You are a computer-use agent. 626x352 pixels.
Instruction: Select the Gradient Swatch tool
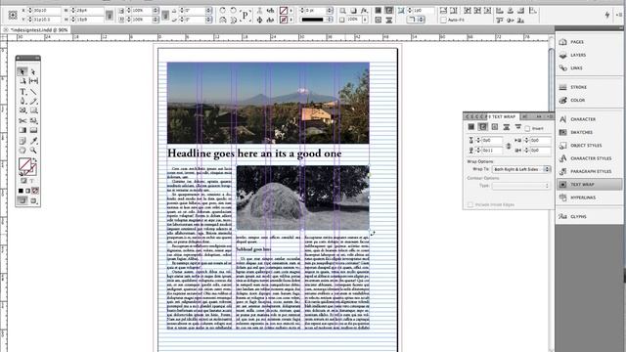22,130
